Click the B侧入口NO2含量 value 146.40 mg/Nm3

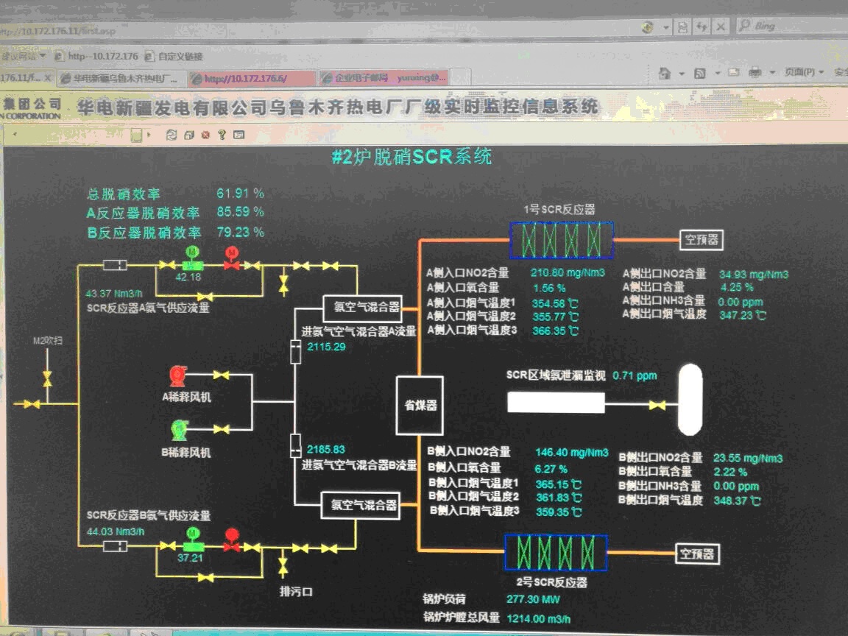[x=572, y=453]
